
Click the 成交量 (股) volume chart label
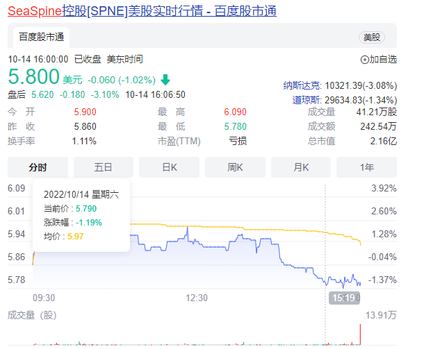coord(32,315)
